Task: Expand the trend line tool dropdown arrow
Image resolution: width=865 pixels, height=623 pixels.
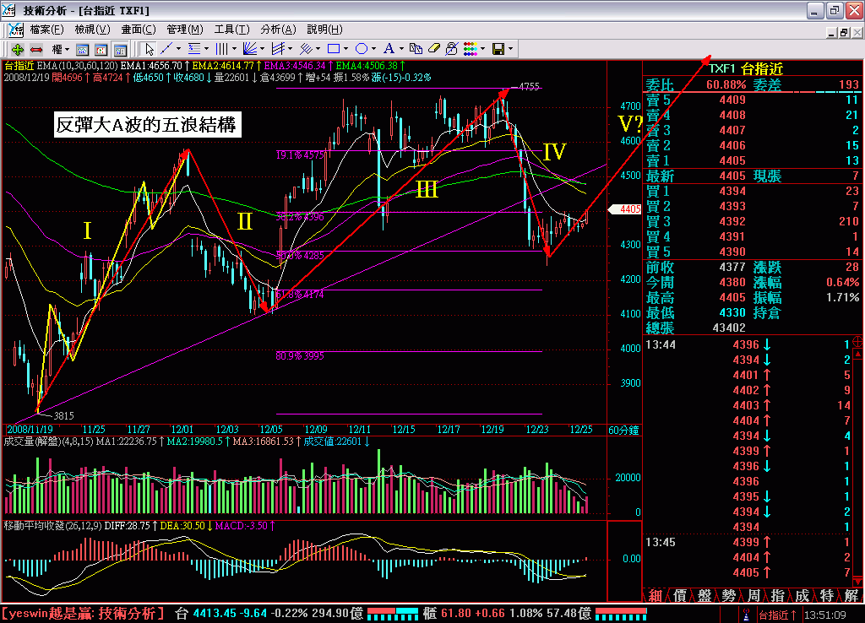Action: tap(178, 49)
